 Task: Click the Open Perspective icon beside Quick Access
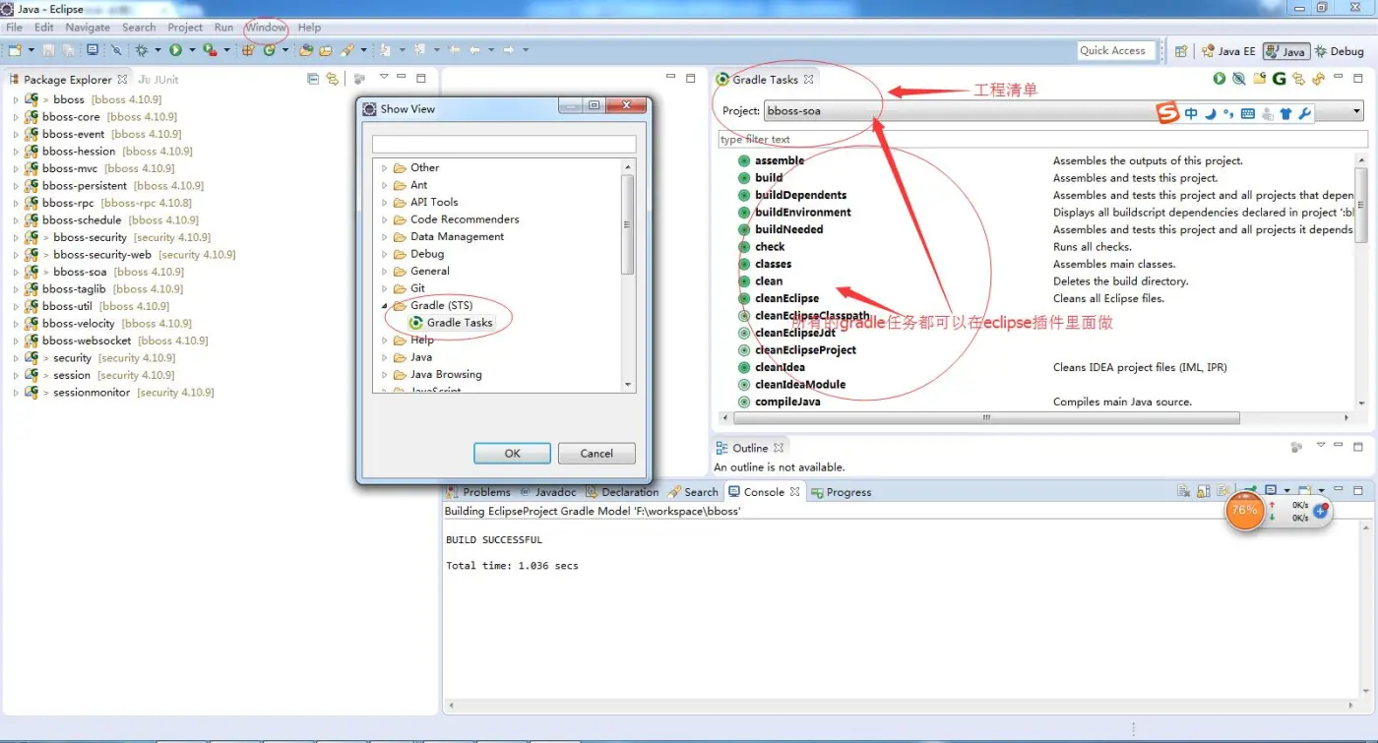1181,51
